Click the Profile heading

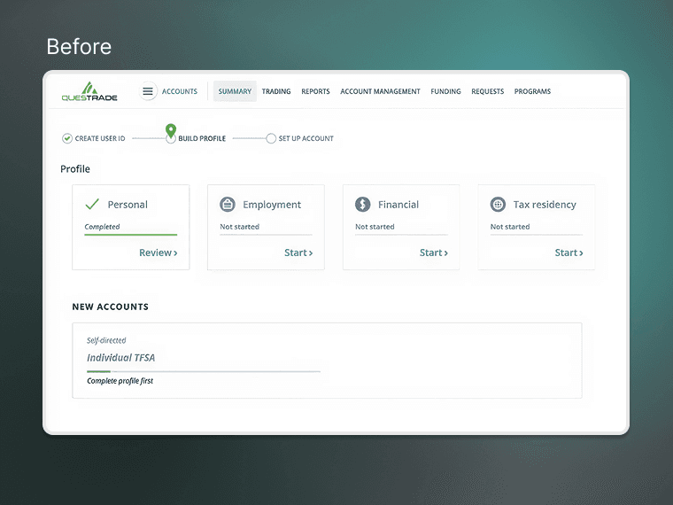coord(75,168)
